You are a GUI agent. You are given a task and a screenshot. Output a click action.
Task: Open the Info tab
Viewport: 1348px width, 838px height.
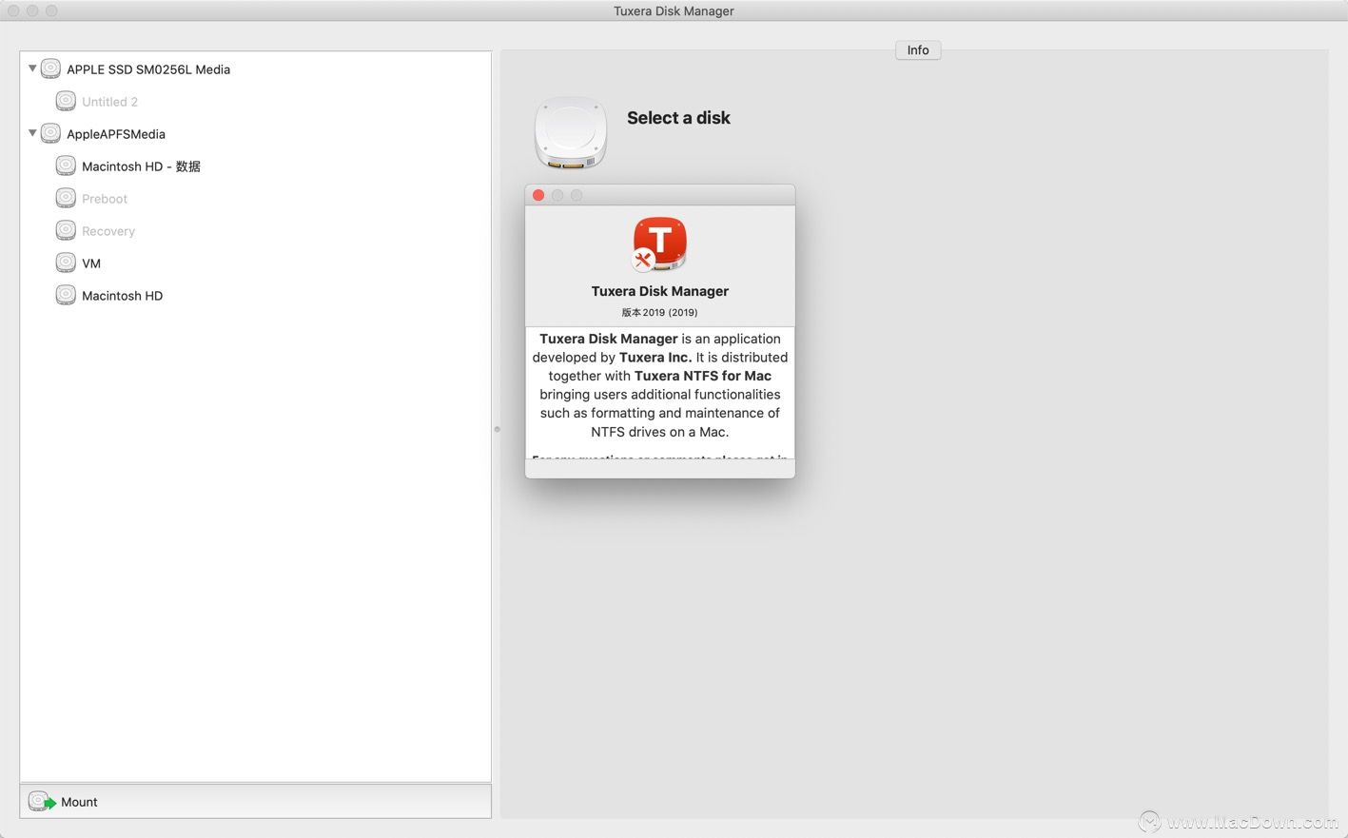918,50
